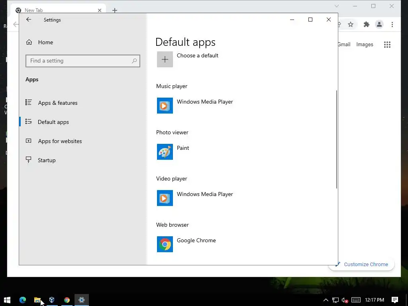Image resolution: width=408 pixels, height=306 pixels.
Task: Click the plus icon to choose a default
Action: click(x=165, y=59)
